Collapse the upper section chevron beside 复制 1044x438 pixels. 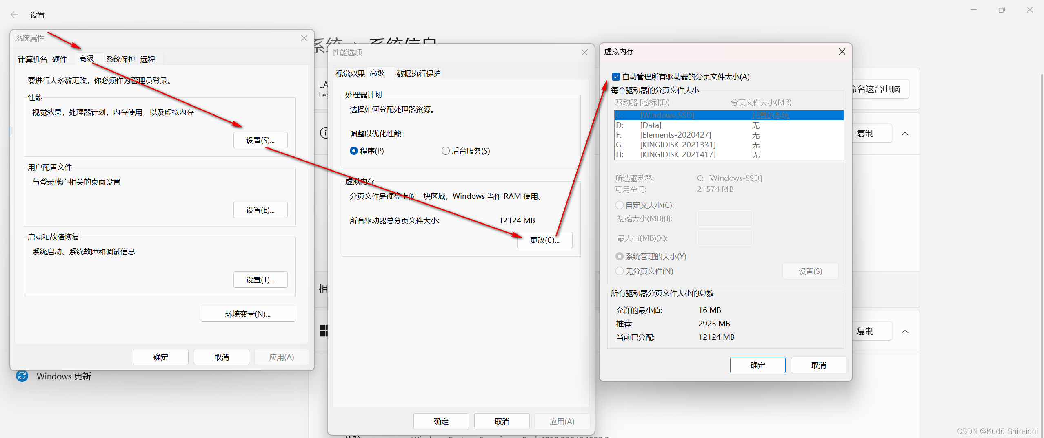coord(905,134)
